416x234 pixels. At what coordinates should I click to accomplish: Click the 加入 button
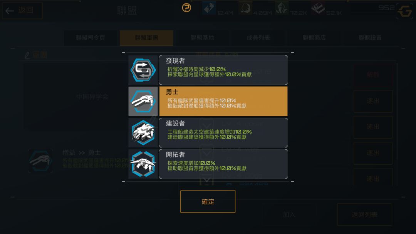coord(289,214)
